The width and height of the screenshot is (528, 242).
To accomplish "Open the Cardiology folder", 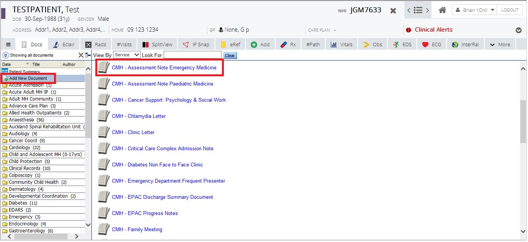I will pos(19,148).
